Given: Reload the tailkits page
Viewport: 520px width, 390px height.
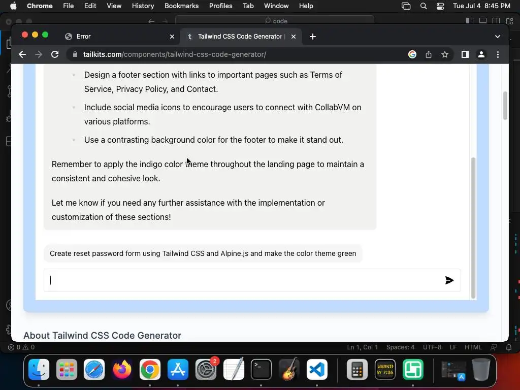Looking at the screenshot, I should pyautogui.click(x=55, y=54).
